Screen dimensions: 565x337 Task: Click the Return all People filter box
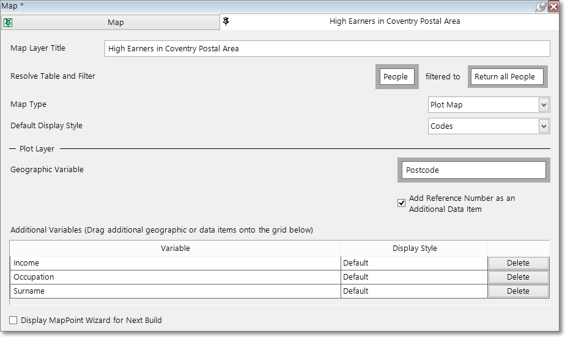point(505,77)
